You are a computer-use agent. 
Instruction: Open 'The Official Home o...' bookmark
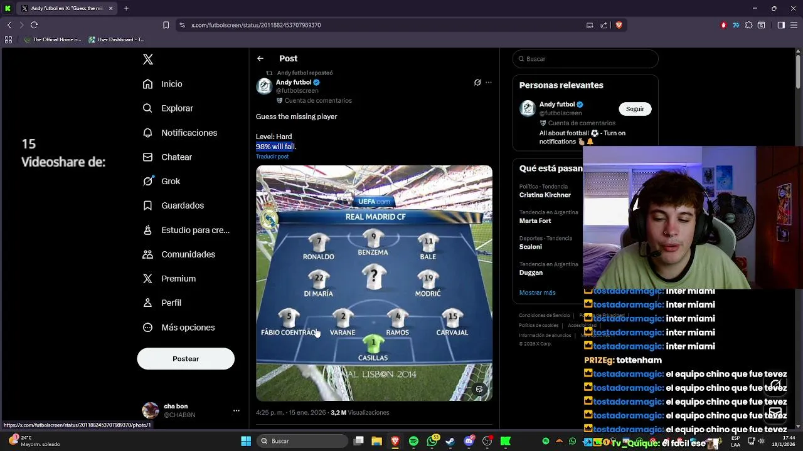point(53,39)
